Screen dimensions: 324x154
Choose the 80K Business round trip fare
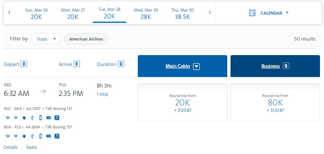[275, 102]
